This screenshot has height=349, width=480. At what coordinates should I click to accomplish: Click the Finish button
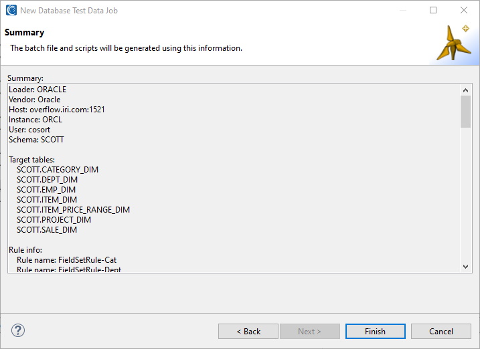376,331
